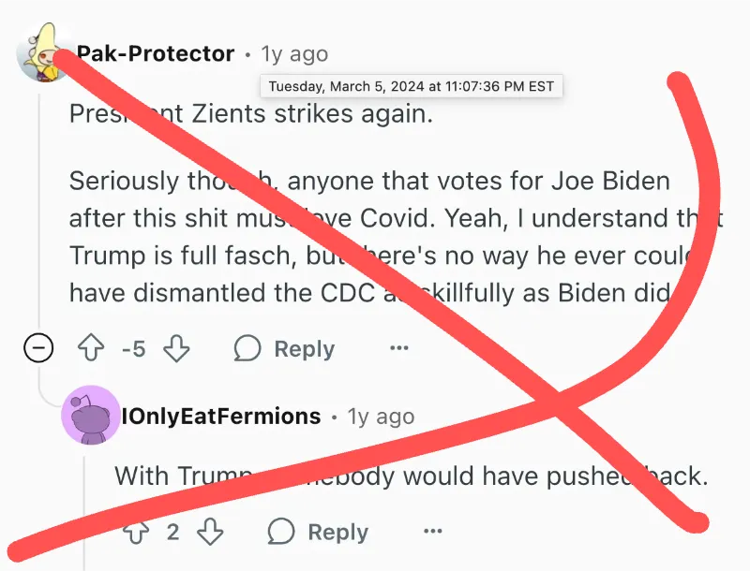Image resolution: width=750 pixels, height=571 pixels.
Task: Click the '1y ago' timestamp on Pak-Protector's comment
Action: click(x=294, y=53)
